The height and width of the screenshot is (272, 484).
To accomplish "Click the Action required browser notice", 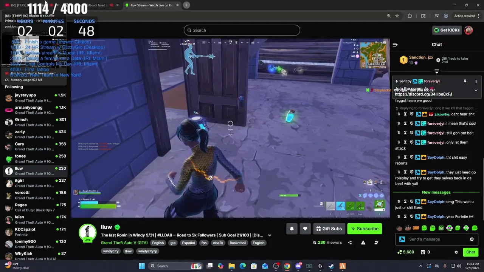I will coord(465,16).
